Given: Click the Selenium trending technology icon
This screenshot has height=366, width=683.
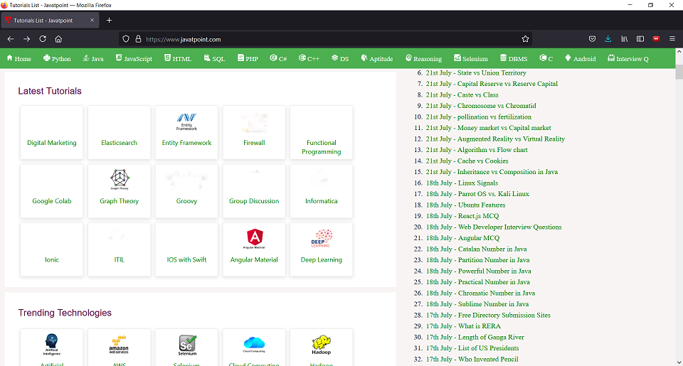Looking at the screenshot, I should click(x=186, y=345).
